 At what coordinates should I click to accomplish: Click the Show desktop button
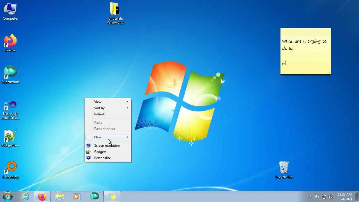[x=357, y=197]
